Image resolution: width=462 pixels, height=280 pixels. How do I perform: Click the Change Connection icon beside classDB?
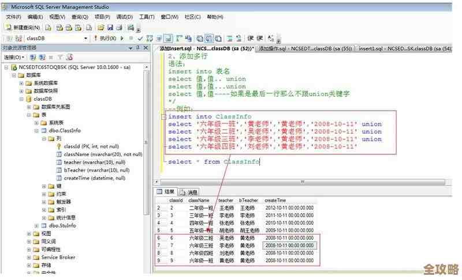pyautogui.click(x=19, y=38)
